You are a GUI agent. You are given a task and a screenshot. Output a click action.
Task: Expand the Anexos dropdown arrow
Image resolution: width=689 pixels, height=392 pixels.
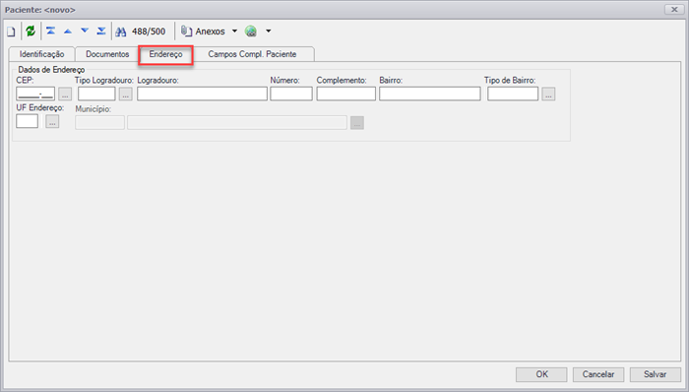[x=234, y=32]
